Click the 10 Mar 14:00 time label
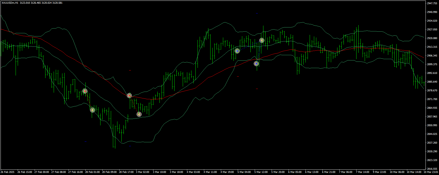 [414, 172]
